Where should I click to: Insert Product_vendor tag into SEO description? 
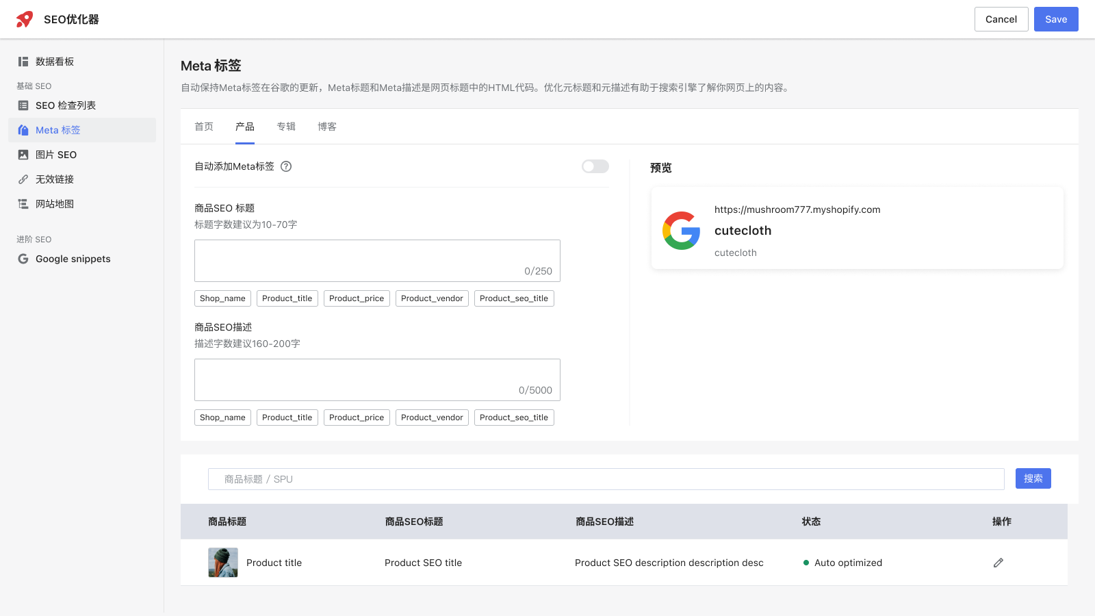point(432,418)
